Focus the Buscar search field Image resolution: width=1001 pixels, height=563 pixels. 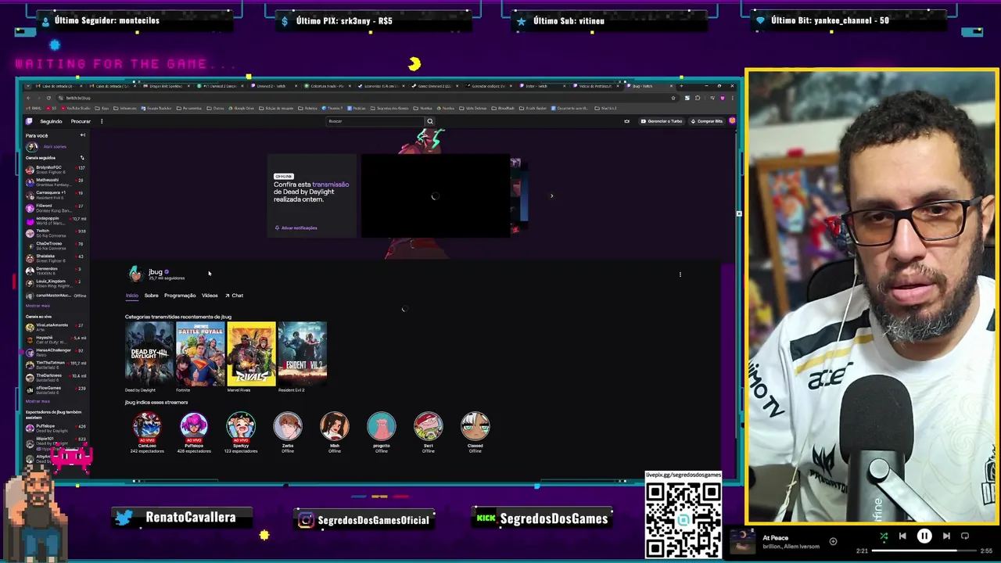[375, 121]
